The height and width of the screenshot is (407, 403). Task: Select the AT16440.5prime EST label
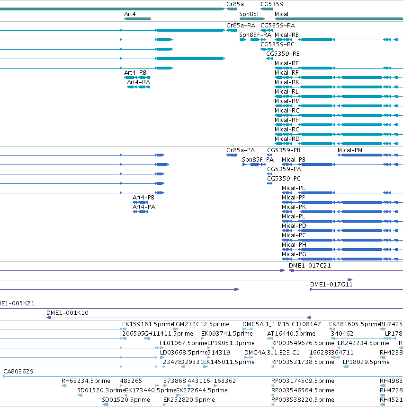tap(291, 334)
